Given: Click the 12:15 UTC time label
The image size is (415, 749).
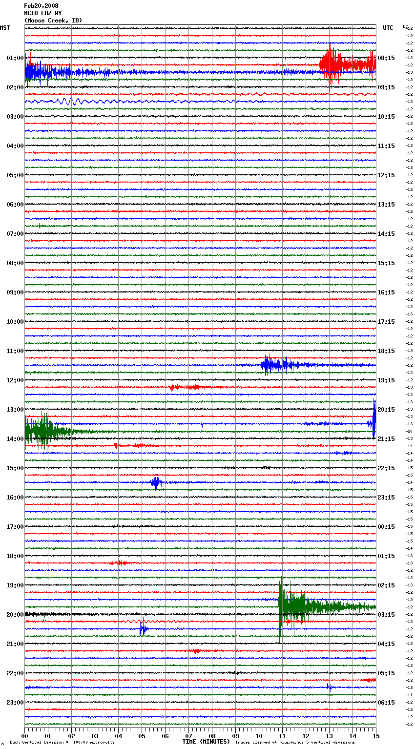Looking at the screenshot, I should 386,175.
